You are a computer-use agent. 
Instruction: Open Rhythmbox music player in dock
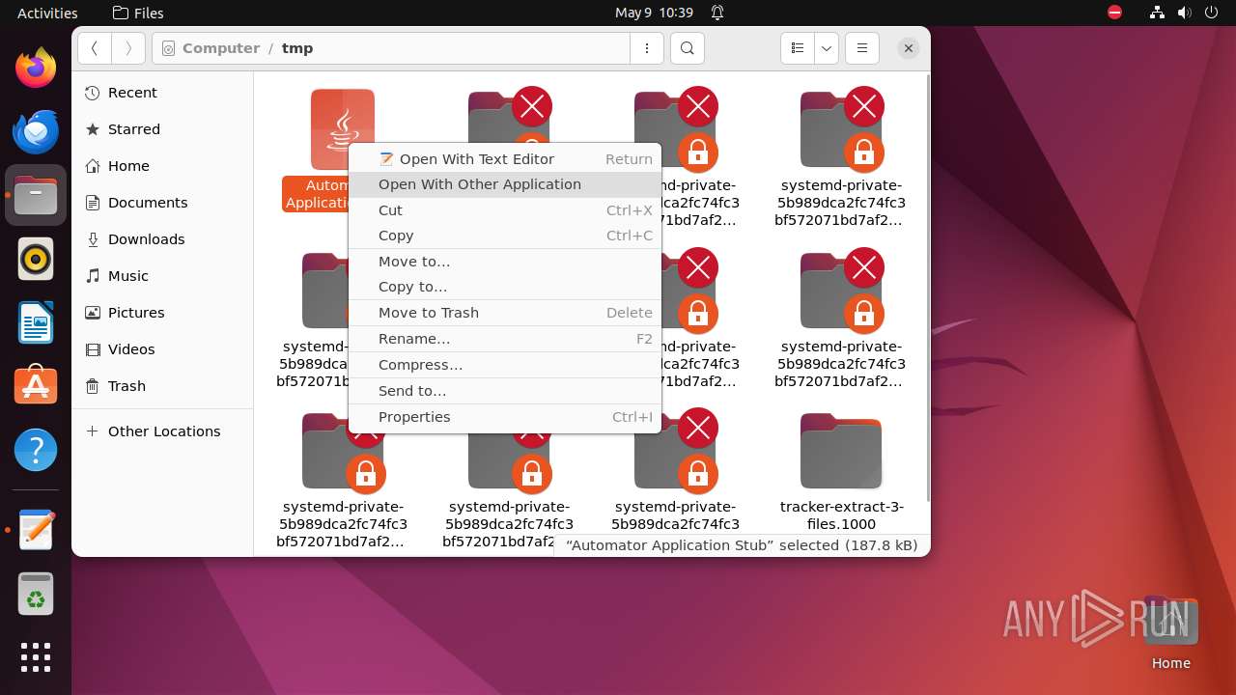(x=36, y=259)
